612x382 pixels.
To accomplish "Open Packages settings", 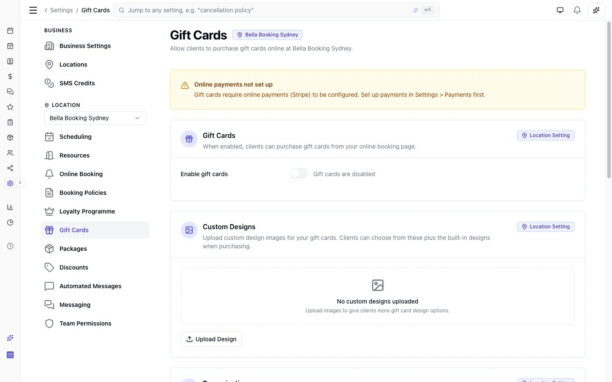I will (95, 249).
